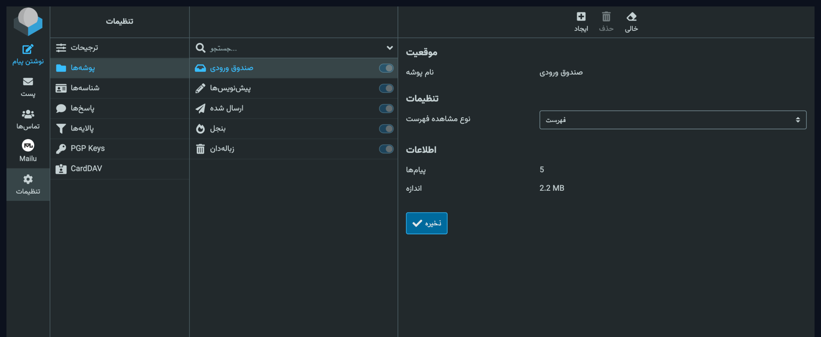Toggle subscription for Trash folder
The width and height of the screenshot is (821, 337).
pyautogui.click(x=386, y=149)
